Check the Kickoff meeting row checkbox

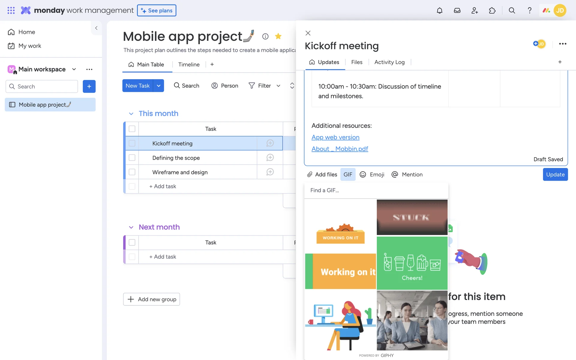click(x=132, y=143)
